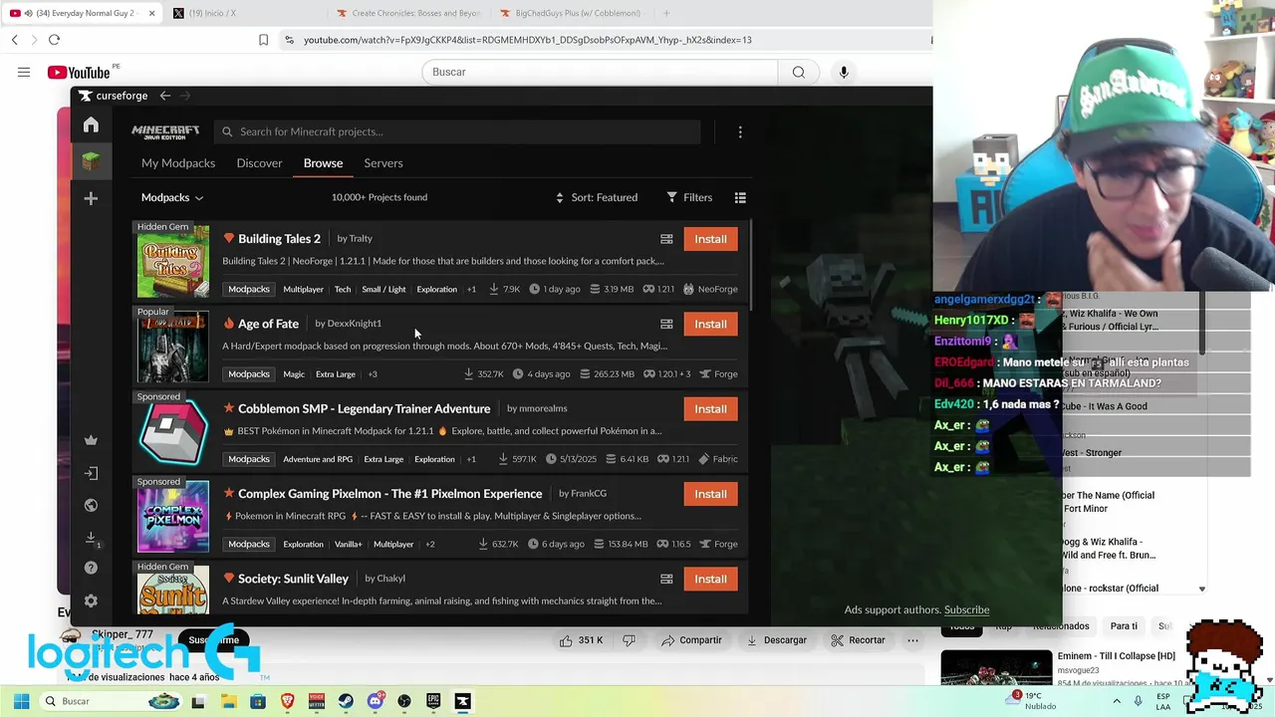Screen dimensions: 1275x717
Task: Click the browser address bar URL
Action: pyautogui.click(x=527, y=40)
